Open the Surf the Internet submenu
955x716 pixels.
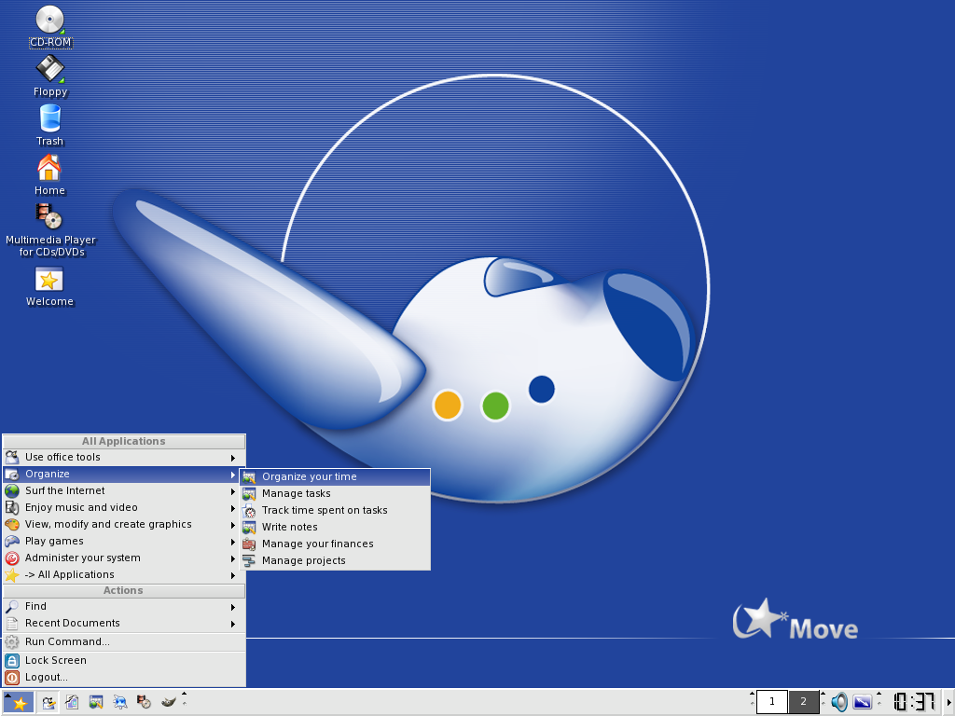click(x=124, y=490)
